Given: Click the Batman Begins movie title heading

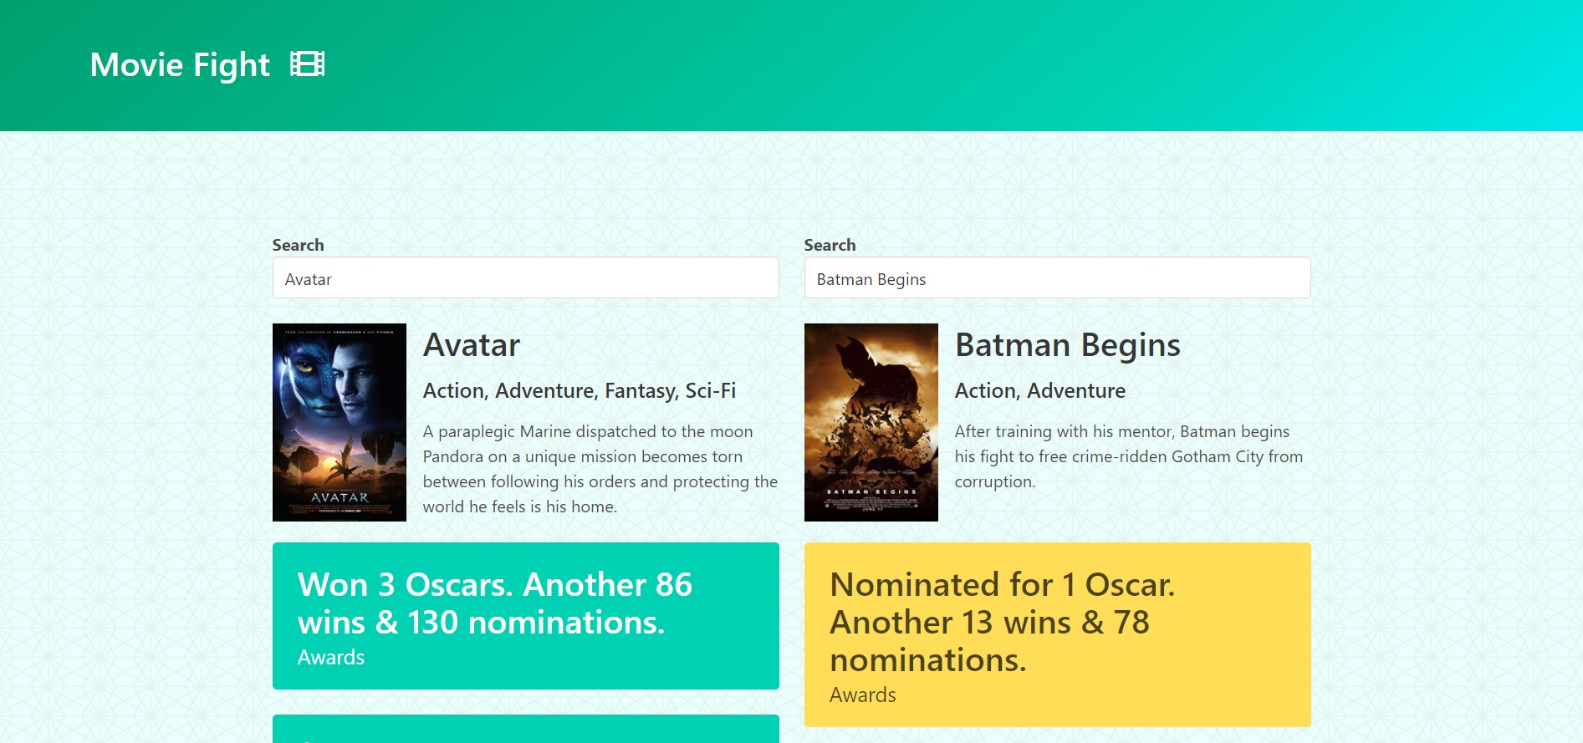Looking at the screenshot, I should click(x=1068, y=345).
